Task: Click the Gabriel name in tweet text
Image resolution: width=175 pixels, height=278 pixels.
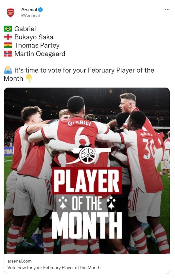Action: click(25, 29)
